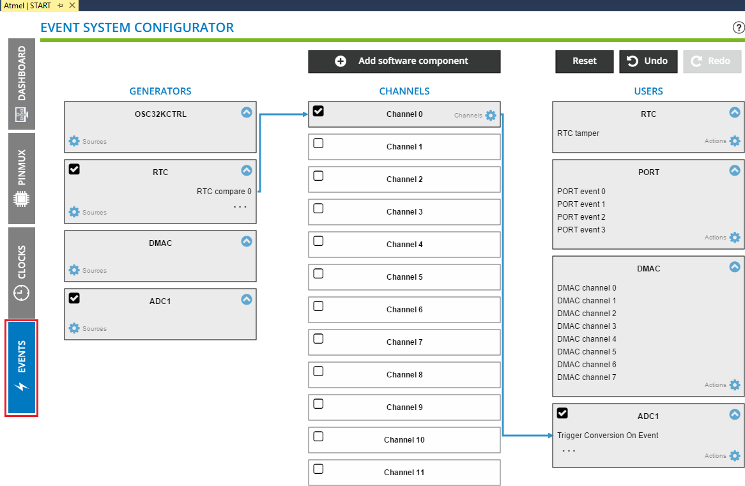This screenshot has height=486, width=745.
Task: Select the RTC compare 0 source
Action: pyautogui.click(x=224, y=191)
